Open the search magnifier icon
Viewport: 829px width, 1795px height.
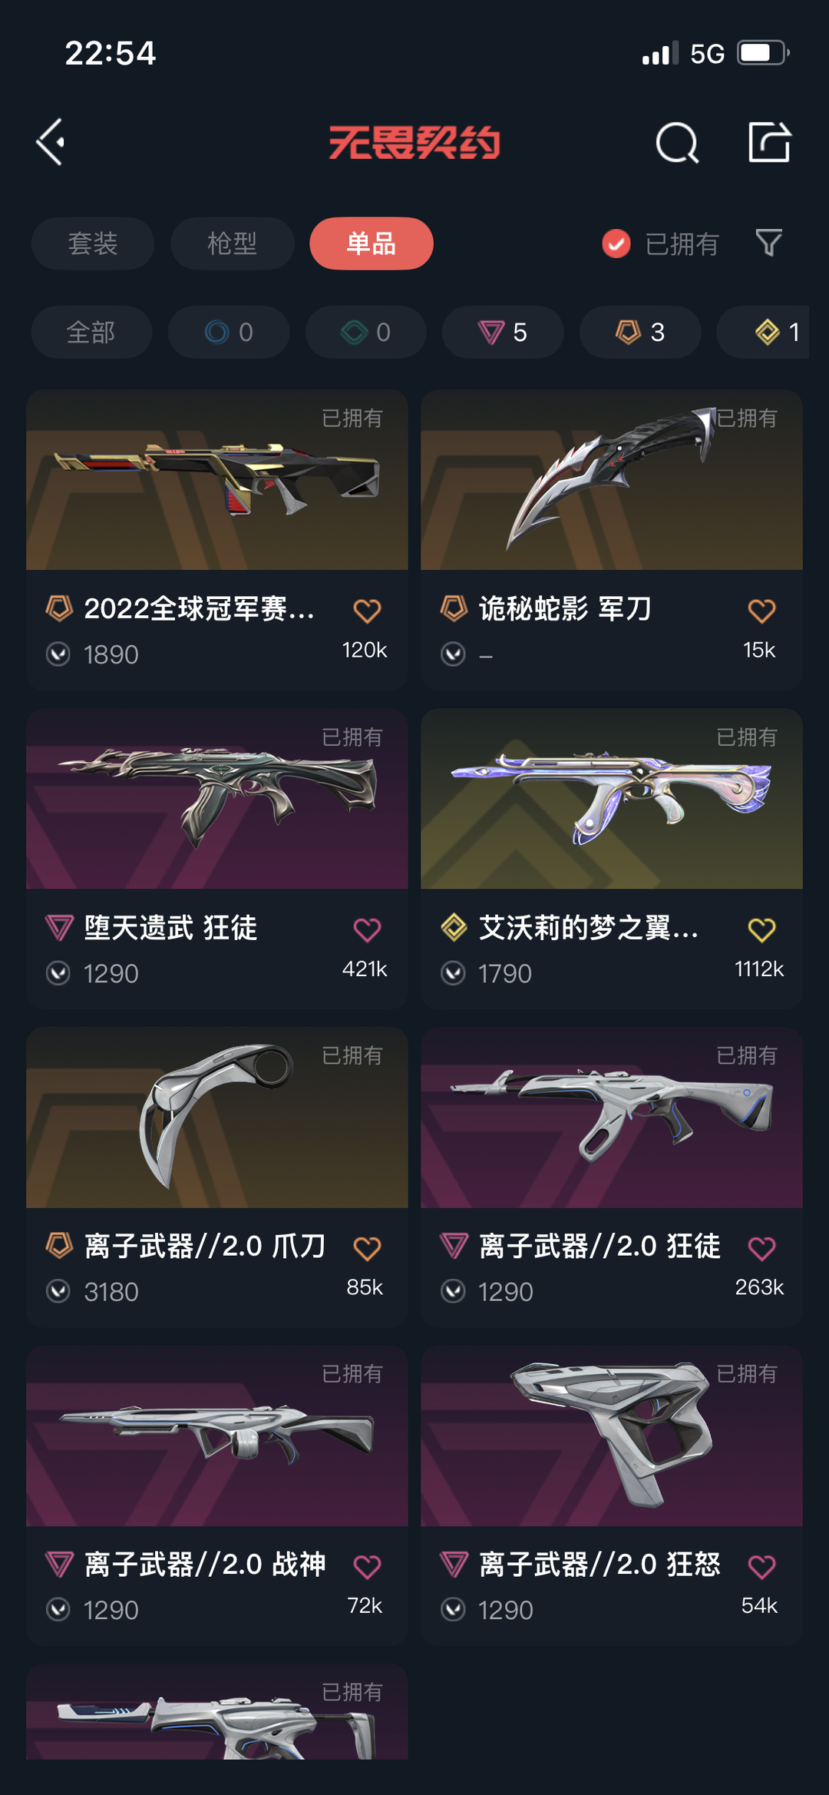pos(677,142)
